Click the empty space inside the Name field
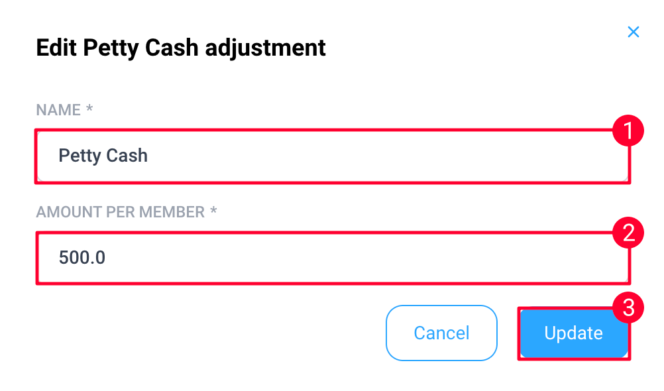This screenshot has height=391, width=664. [381, 156]
